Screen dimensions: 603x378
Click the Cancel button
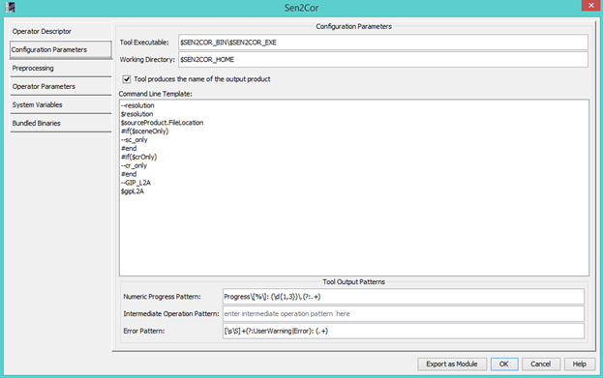[x=540, y=363]
